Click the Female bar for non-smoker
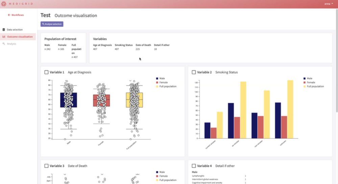 261,127
